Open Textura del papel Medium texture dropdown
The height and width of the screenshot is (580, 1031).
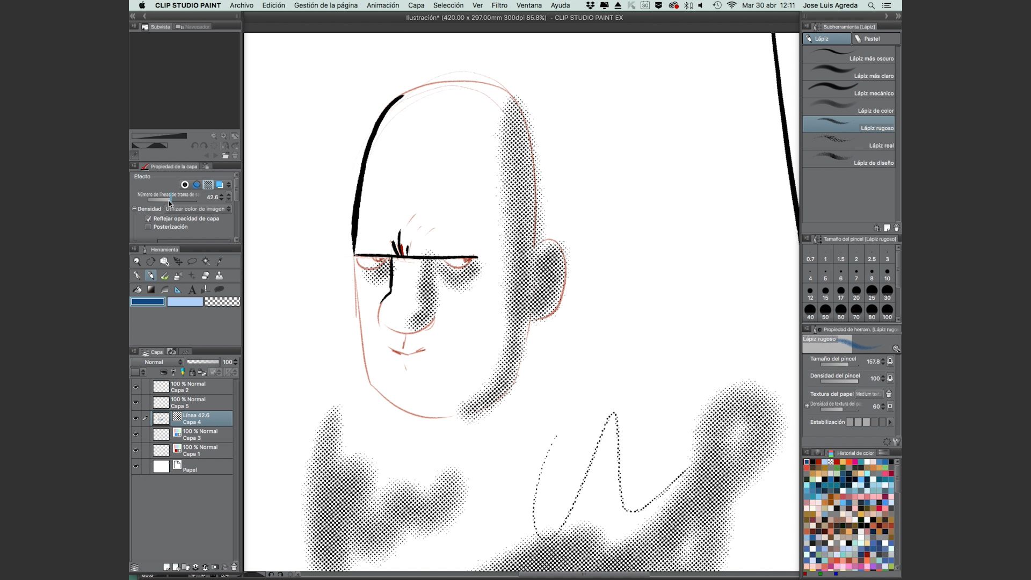(x=869, y=394)
